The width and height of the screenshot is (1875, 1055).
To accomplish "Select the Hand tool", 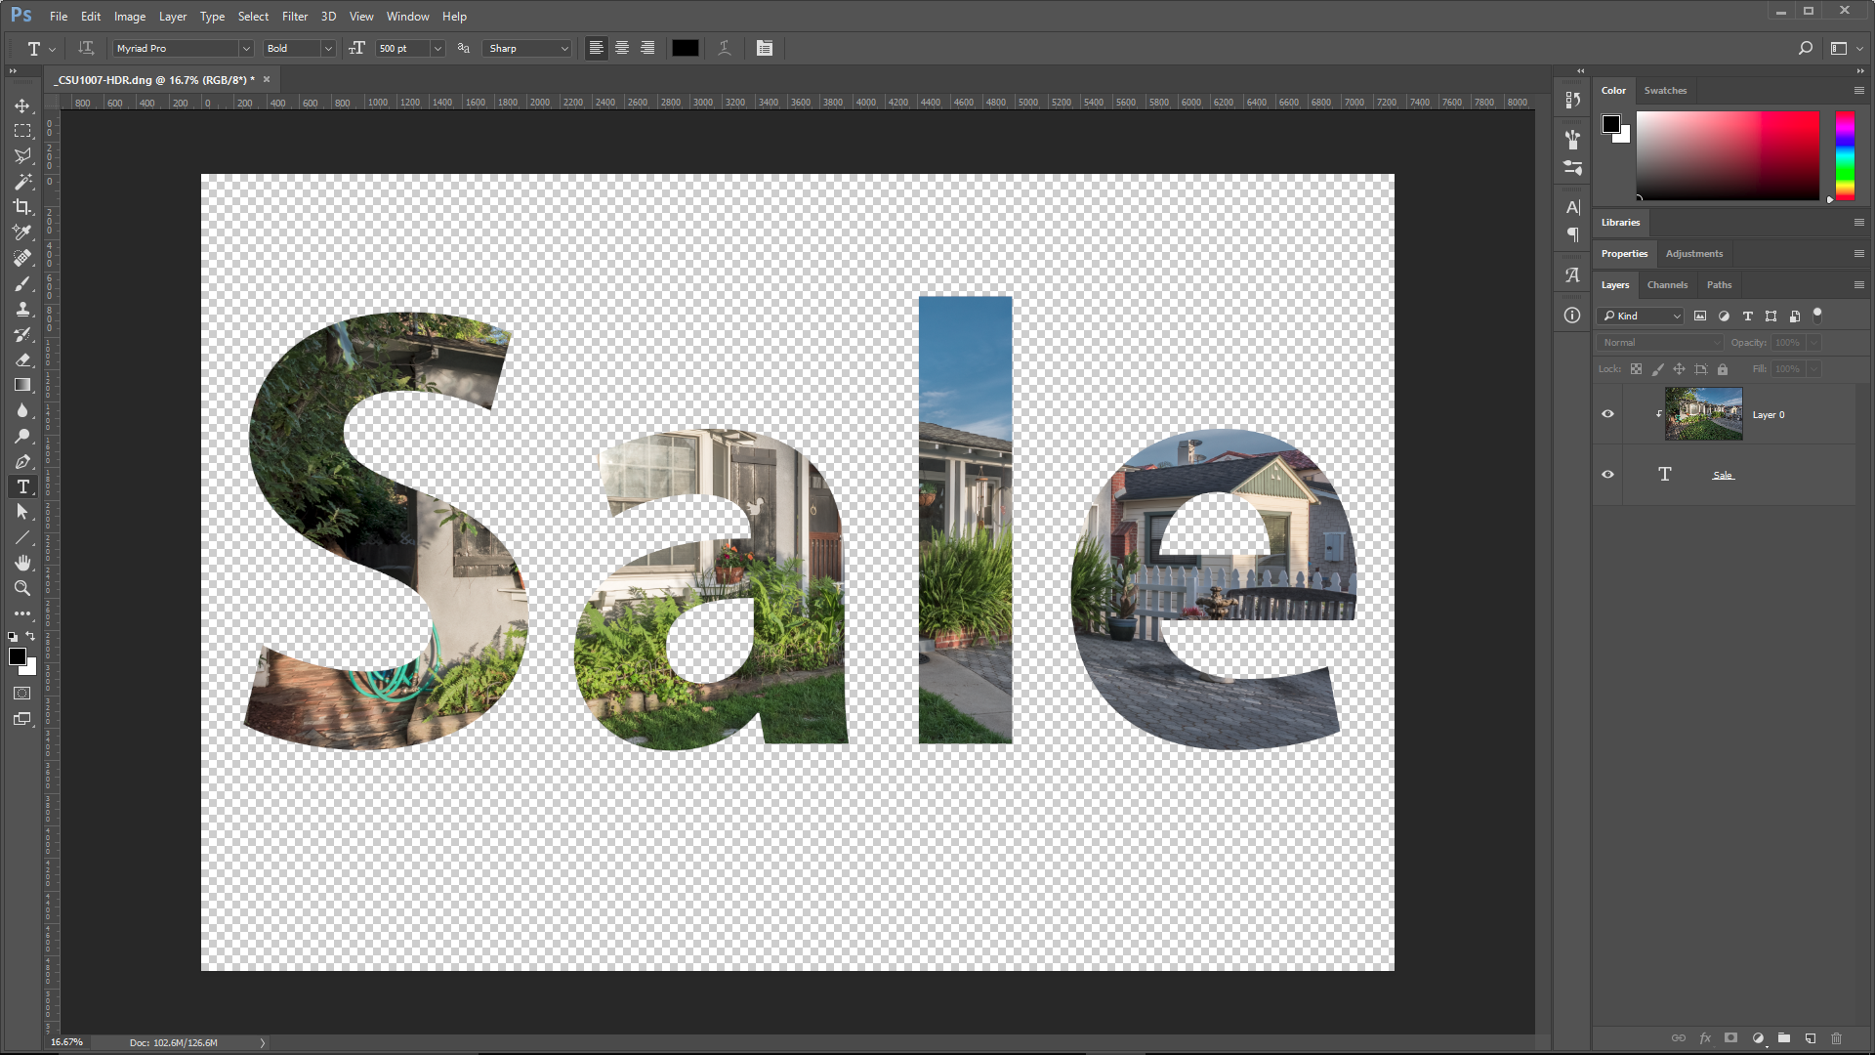I will coord(21,563).
